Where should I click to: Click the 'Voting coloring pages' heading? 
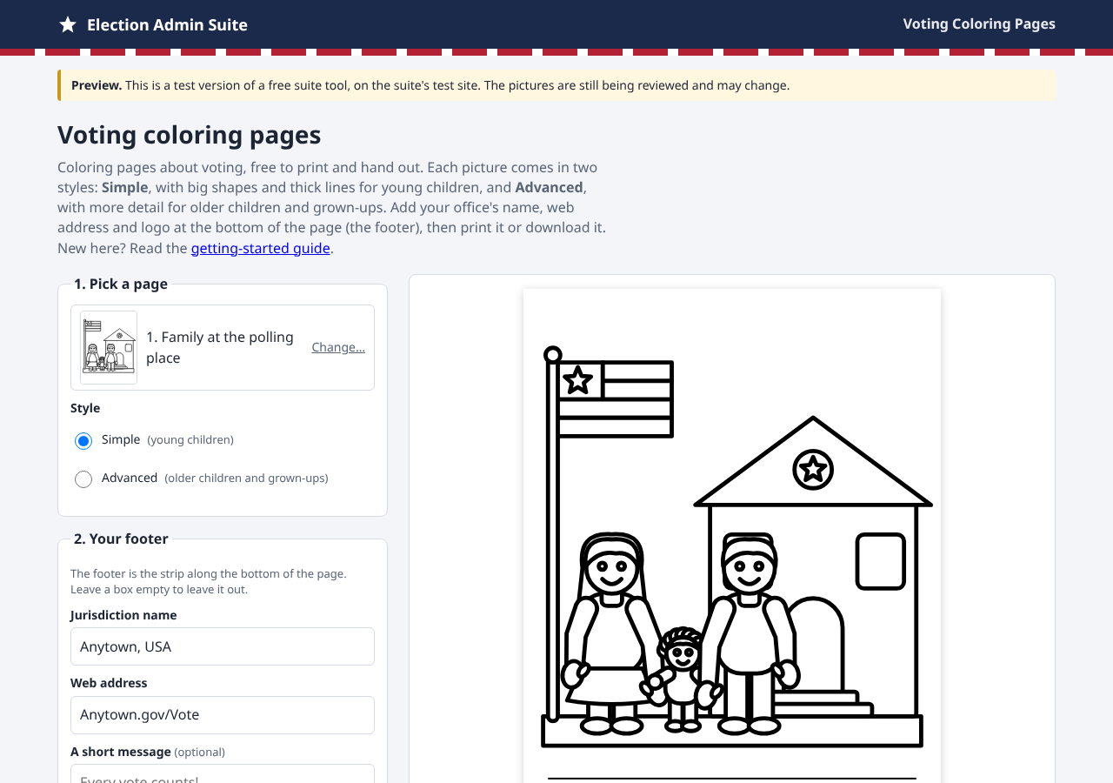pos(190,135)
